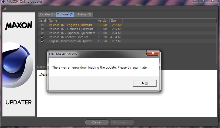Maximize the MAXON Online Updater window

(x=202, y=1)
